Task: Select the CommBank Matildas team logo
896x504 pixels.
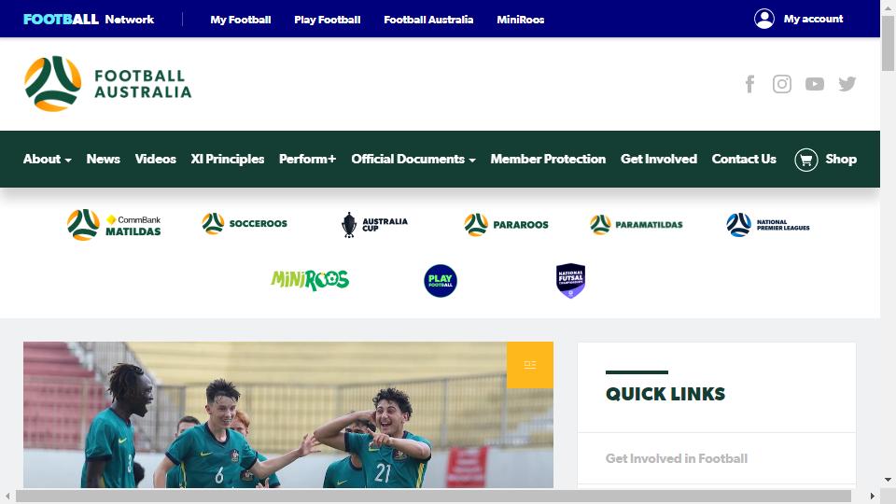Action: coord(114,225)
